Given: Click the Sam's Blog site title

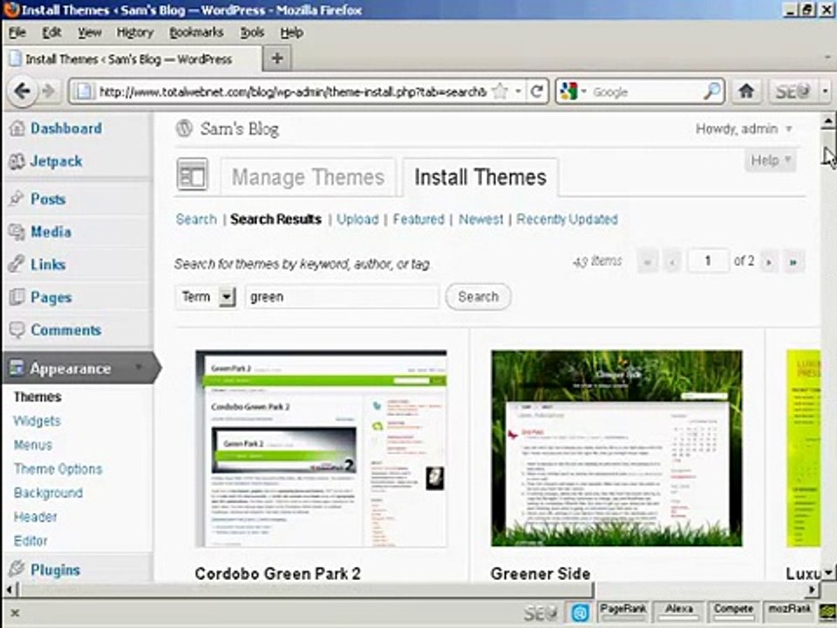Looking at the screenshot, I should click(x=240, y=129).
